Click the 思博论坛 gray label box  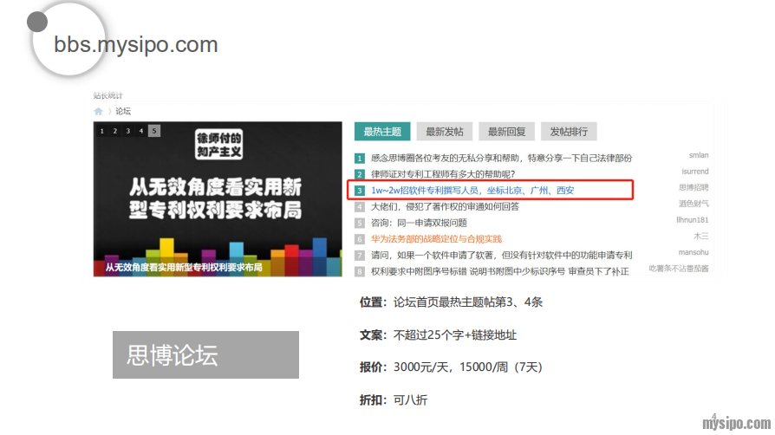coord(205,355)
